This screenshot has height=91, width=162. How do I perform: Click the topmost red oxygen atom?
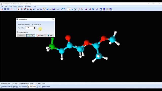[x=68, y=38]
